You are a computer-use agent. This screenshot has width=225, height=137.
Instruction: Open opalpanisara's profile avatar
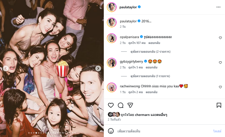(x=112, y=38)
